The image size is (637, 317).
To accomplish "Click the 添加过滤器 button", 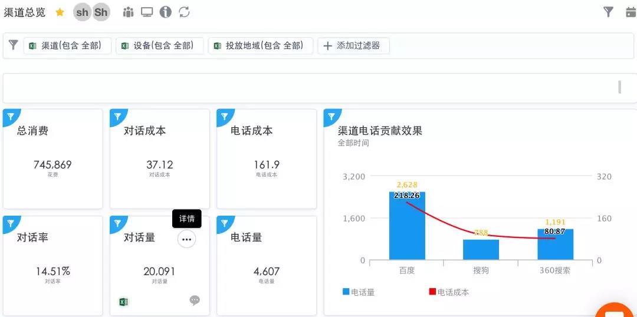I will coord(353,45).
